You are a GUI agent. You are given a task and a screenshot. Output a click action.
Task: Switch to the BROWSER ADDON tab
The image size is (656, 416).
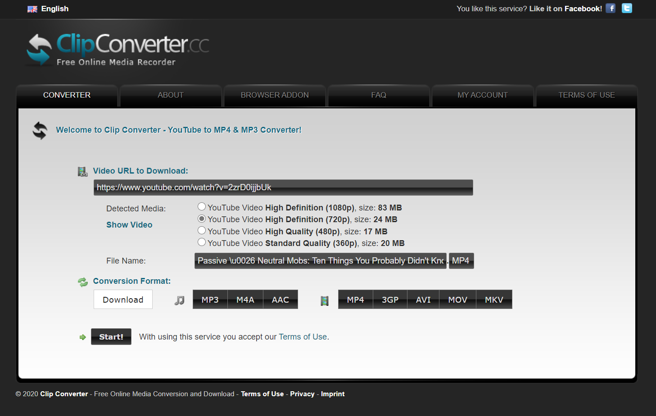pos(275,95)
